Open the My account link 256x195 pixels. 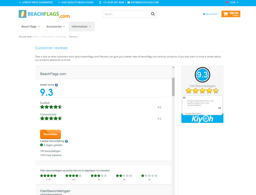[211, 14]
